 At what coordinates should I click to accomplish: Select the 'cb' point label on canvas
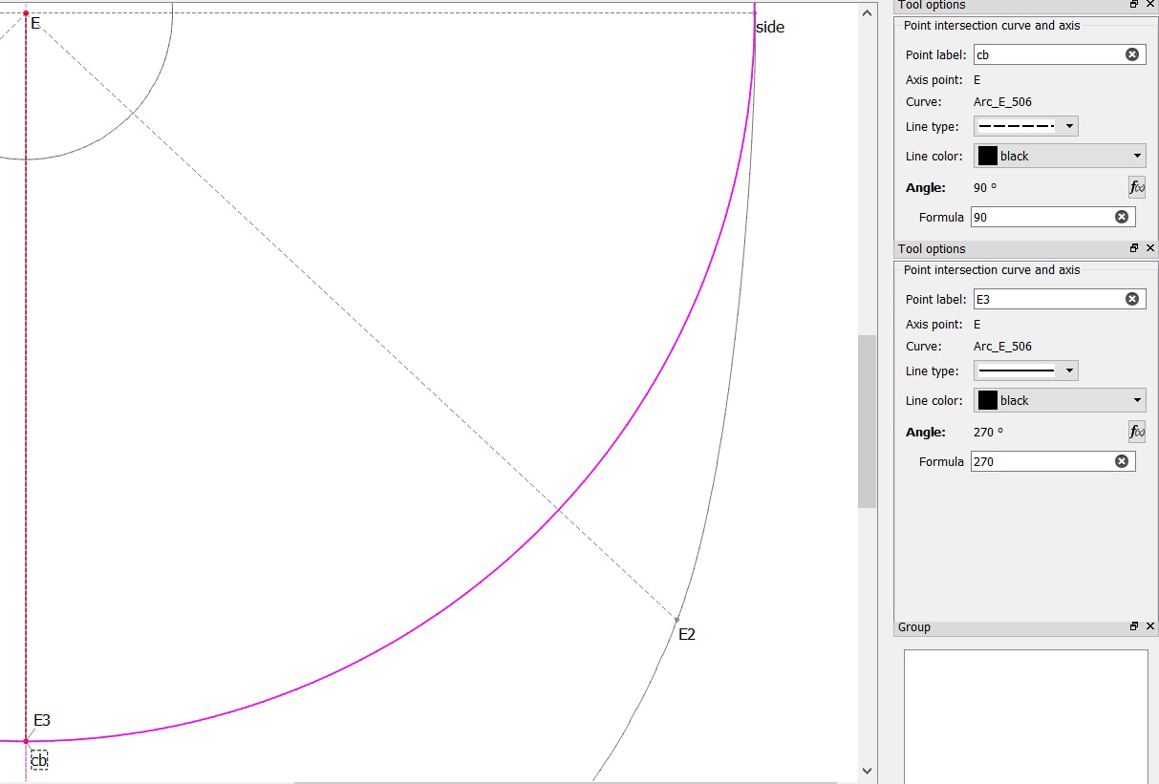(x=39, y=760)
